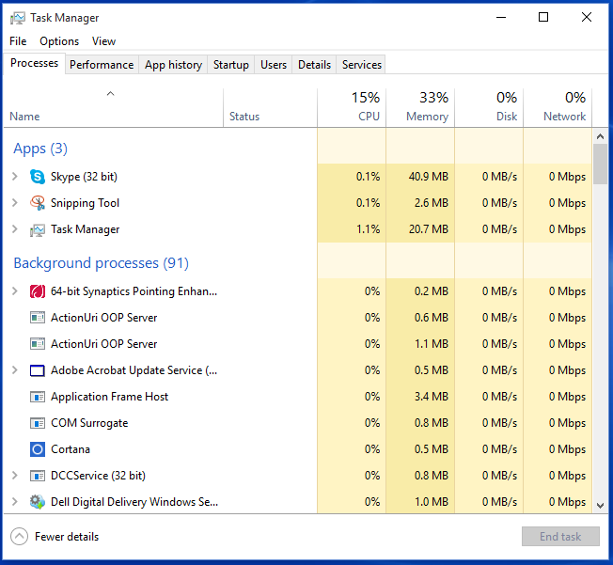Viewport: 613px width, 565px height.
Task: Click Application Frame Host 3.4 MB value
Action: pos(432,397)
